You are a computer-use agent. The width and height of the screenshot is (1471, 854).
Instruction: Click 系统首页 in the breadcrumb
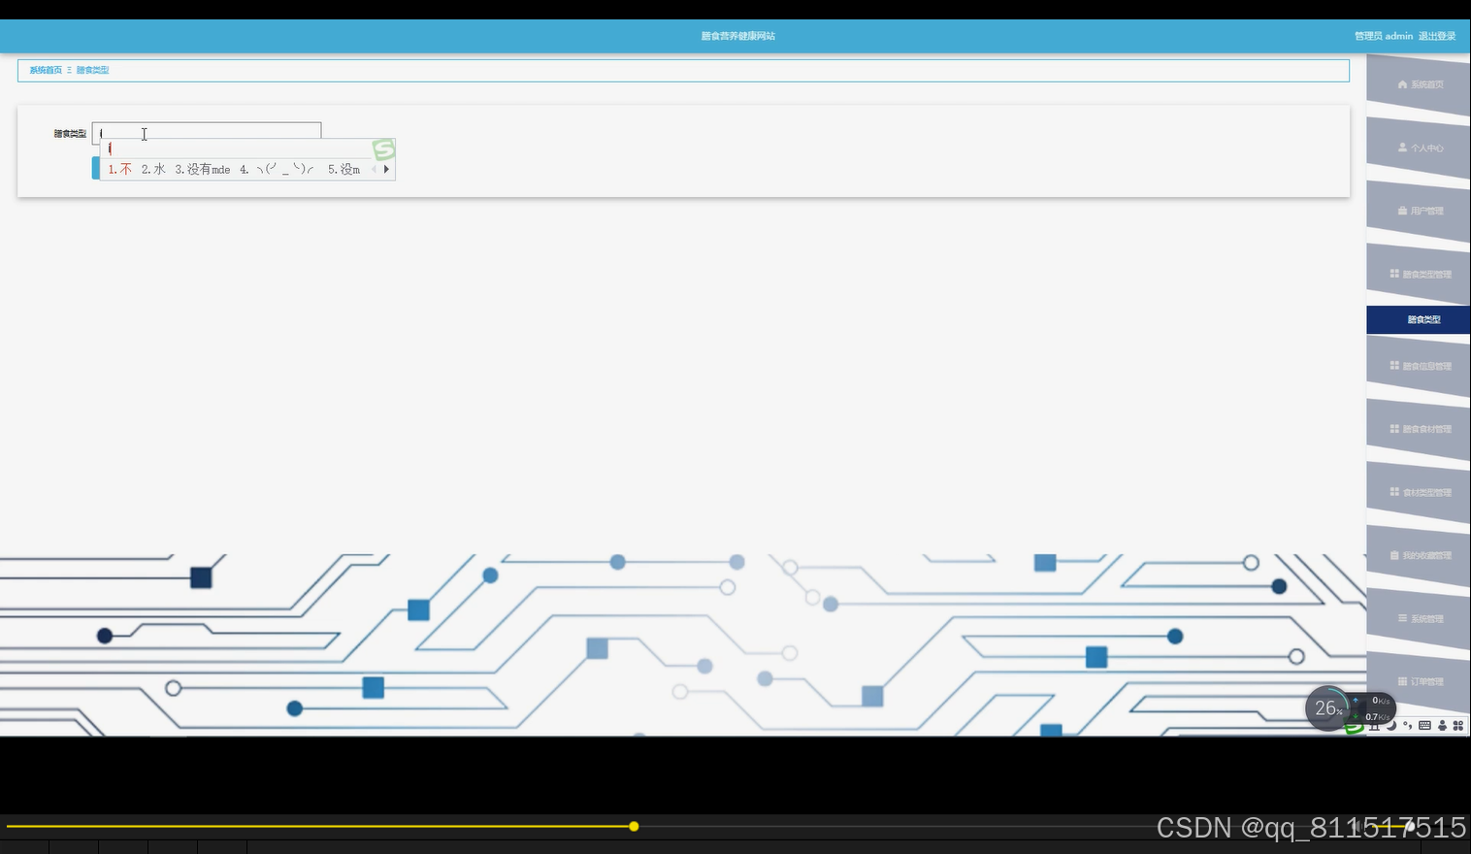pos(46,70)
